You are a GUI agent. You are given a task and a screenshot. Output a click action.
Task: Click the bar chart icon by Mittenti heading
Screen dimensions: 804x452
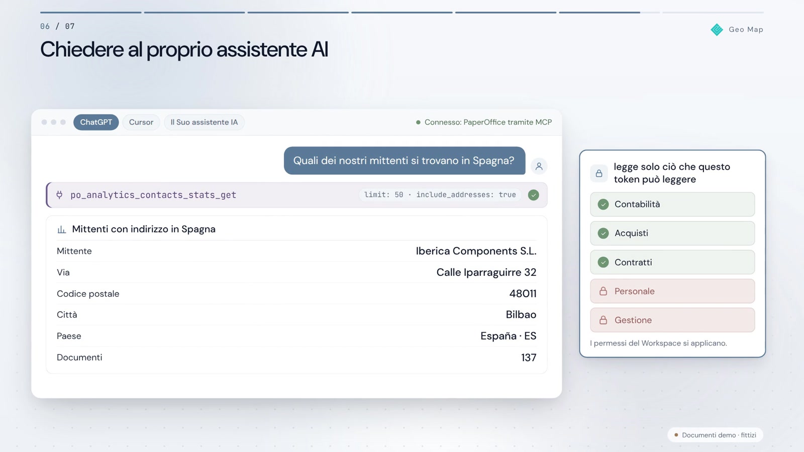coord(62,230)
